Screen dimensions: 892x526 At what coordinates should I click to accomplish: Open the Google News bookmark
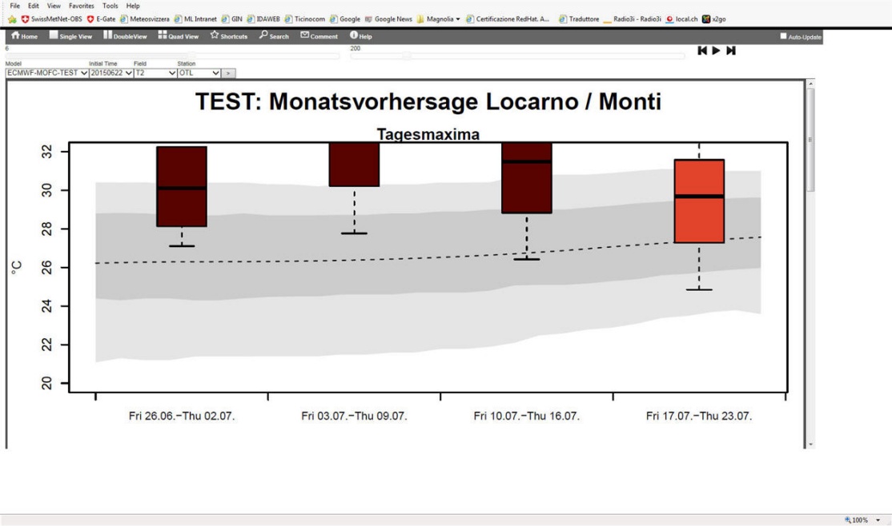click(388, 18)
